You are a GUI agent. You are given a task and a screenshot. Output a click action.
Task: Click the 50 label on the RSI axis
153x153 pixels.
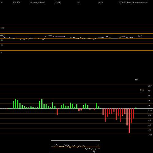(2, 40)
